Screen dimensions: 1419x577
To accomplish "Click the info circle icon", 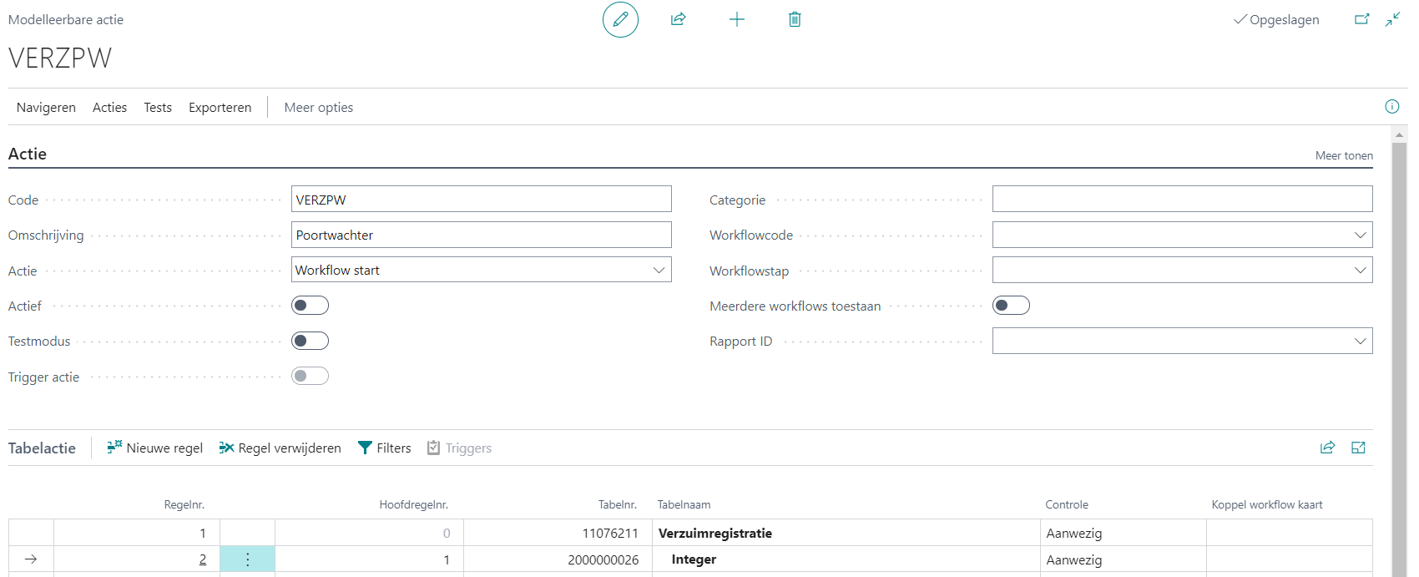I will coord(1392,106).
